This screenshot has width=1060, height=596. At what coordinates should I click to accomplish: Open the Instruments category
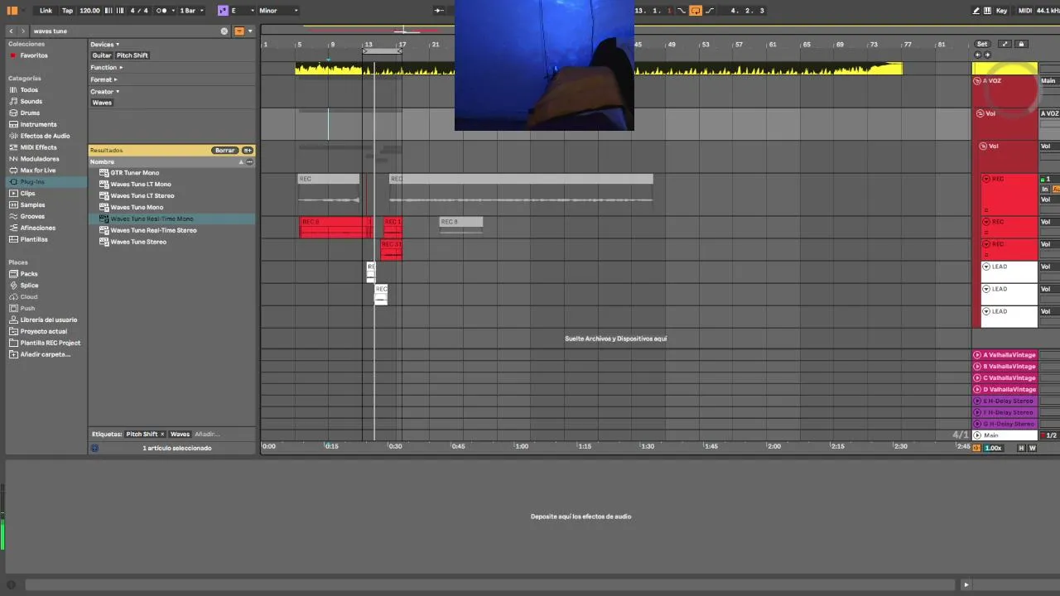pyautogui.click(x=38, y=124)
